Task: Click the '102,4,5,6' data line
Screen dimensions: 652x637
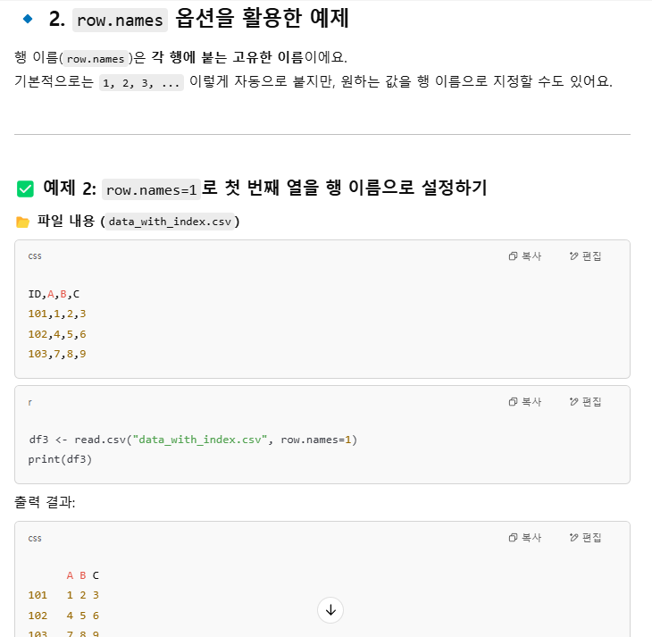Action: (x=57, y=334)
